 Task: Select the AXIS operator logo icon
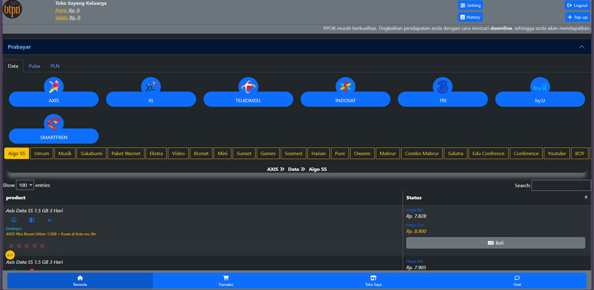(x=54, y=86)
